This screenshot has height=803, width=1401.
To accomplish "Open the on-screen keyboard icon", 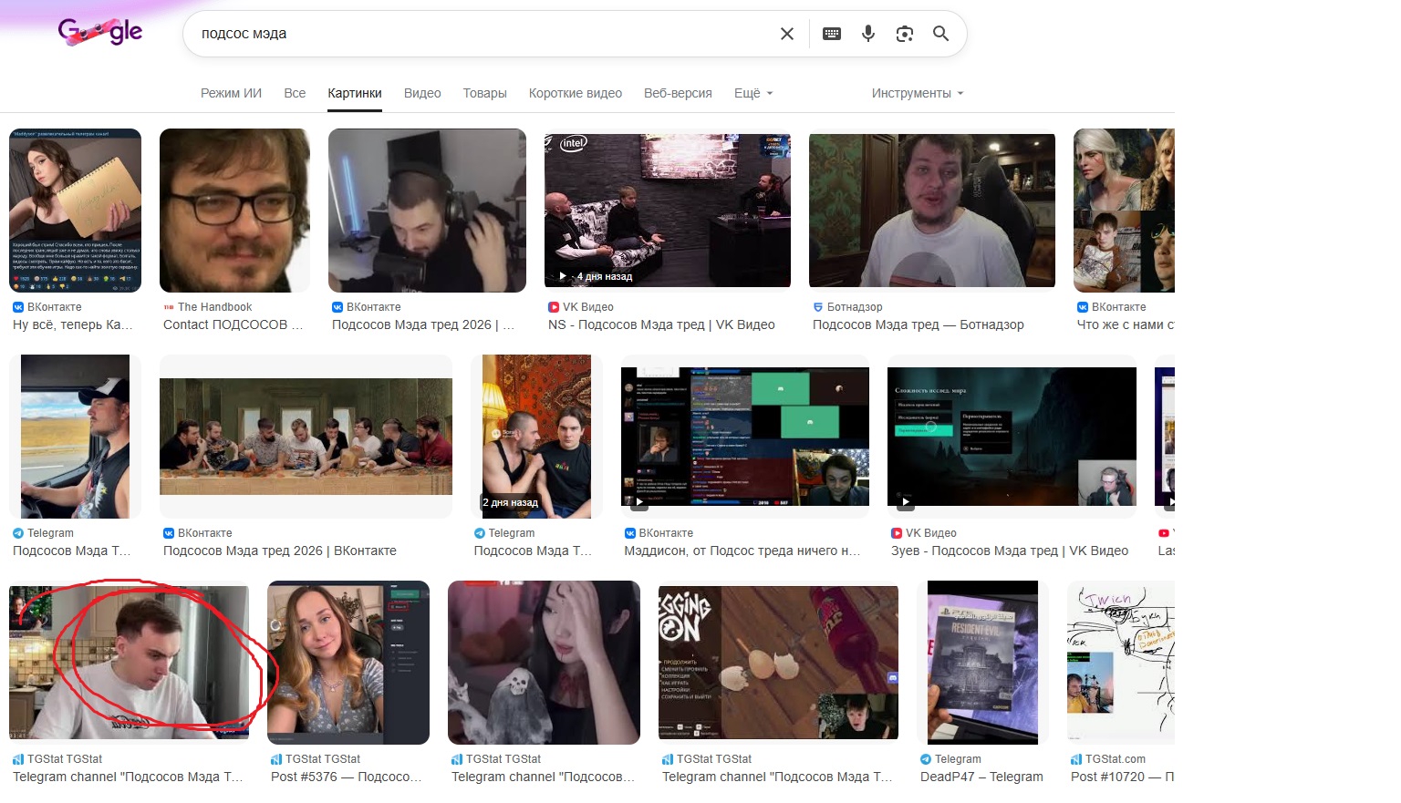I will (x=832, y=34).
